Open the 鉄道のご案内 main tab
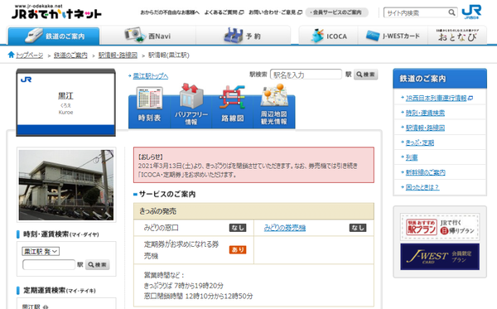This screenshot has height=309, width=497. tap(54, 36)
